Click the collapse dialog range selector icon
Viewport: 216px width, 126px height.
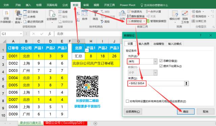click(186, 83)
